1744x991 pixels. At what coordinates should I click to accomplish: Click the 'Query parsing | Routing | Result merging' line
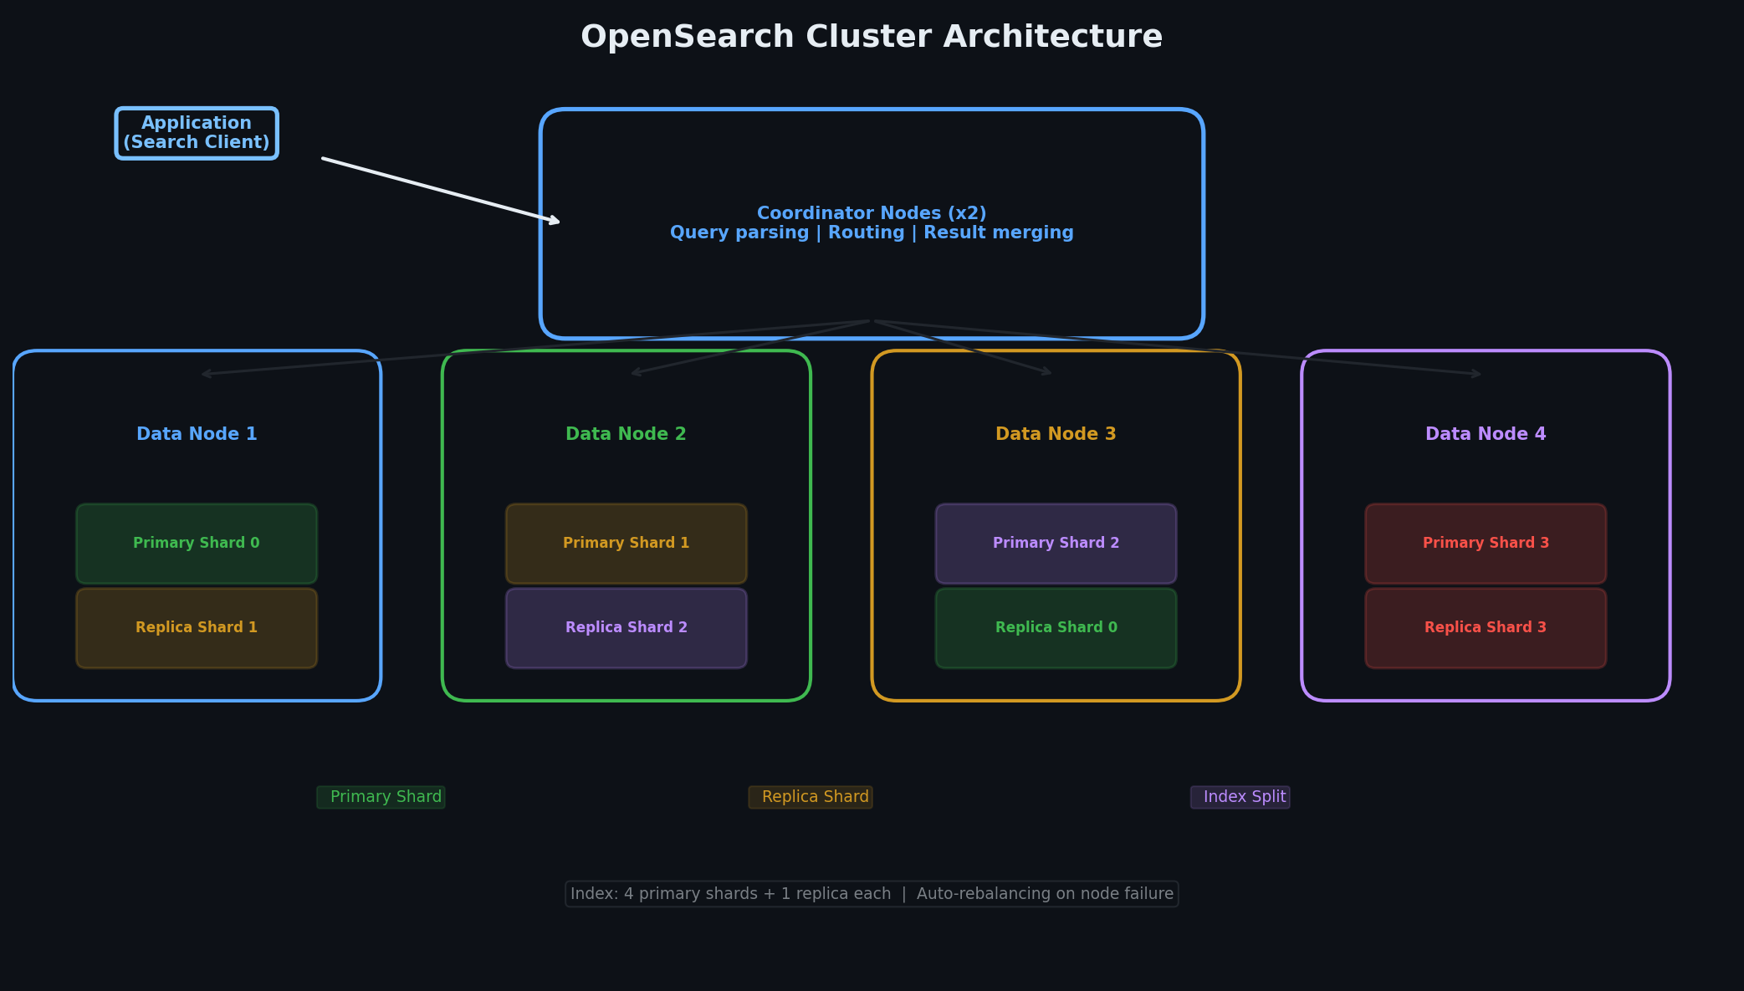click(872, 233)
